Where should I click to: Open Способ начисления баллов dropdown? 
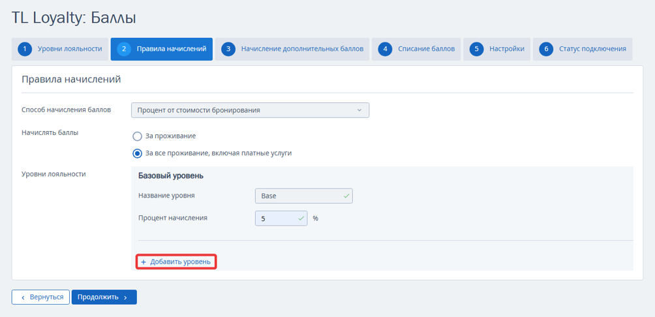[x=251, y=110]
